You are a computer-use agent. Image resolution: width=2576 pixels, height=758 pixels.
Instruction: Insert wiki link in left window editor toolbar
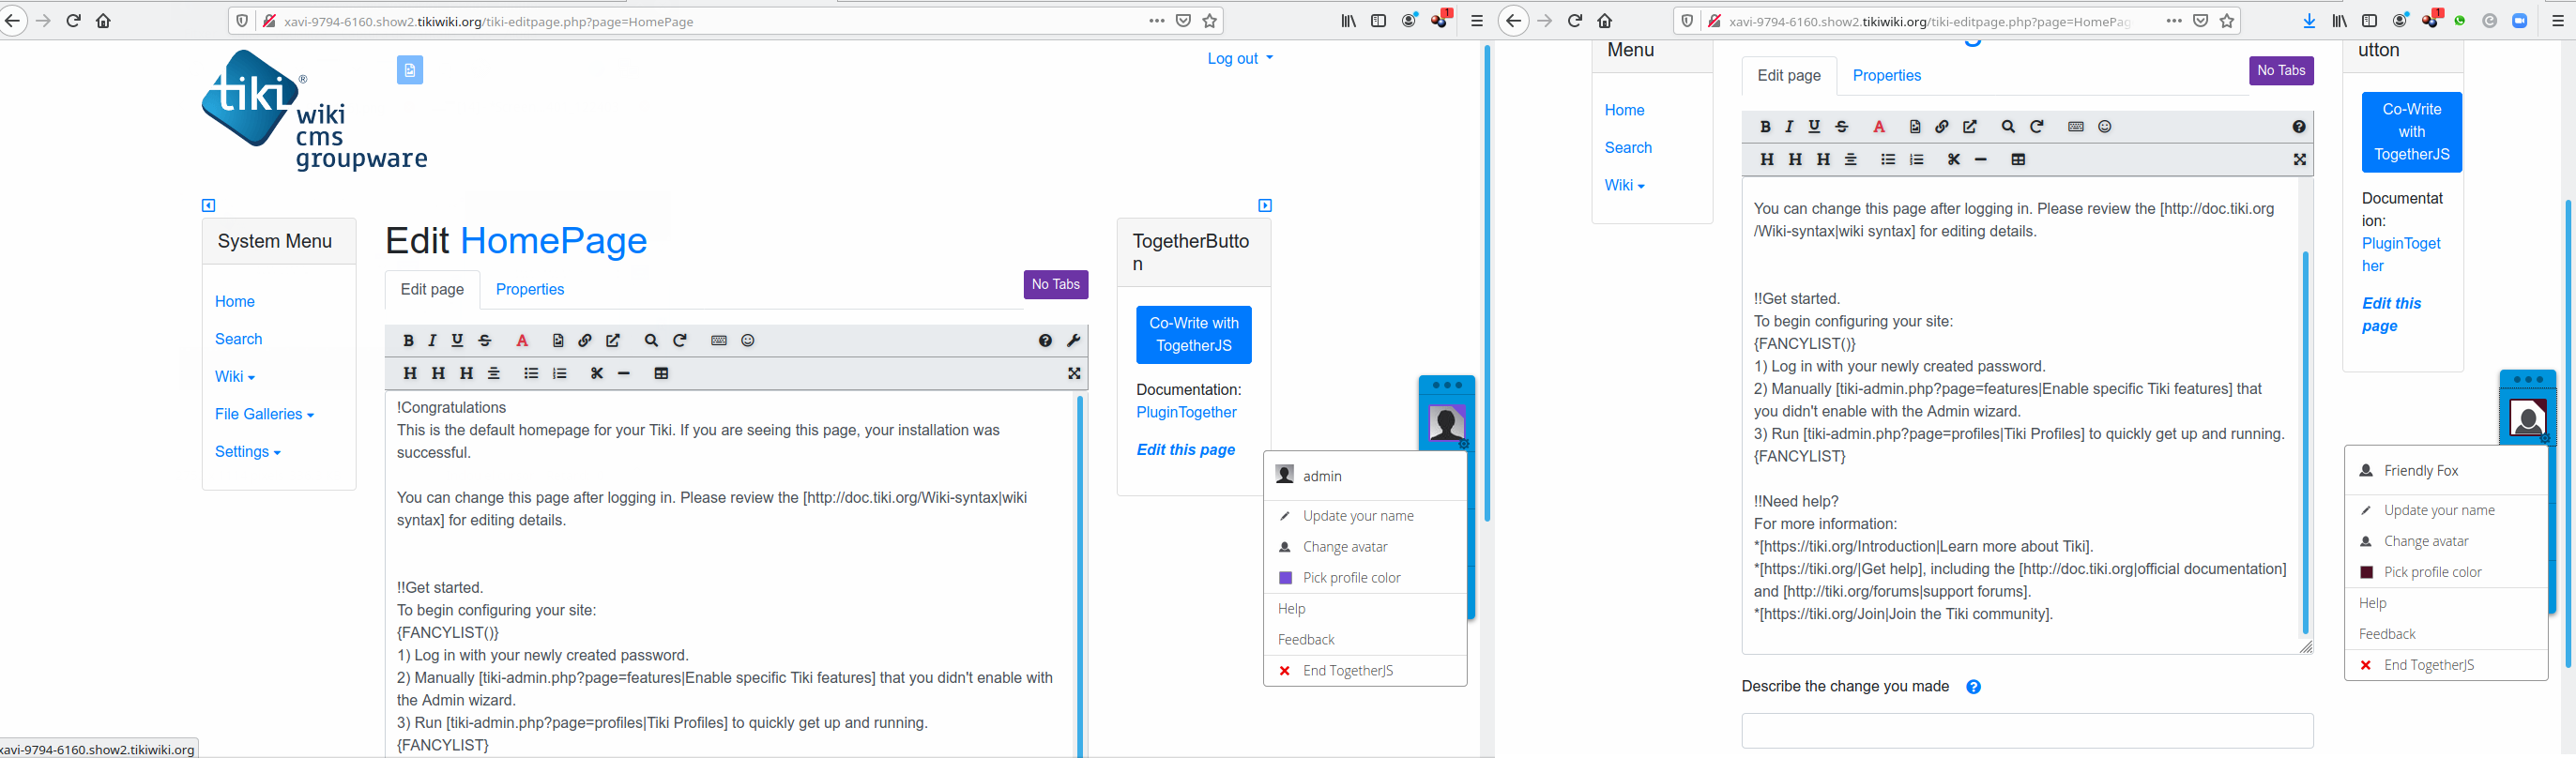click(585, 341)
